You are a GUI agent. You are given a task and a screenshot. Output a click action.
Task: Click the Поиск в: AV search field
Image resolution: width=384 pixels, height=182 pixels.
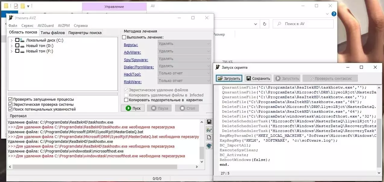pyautogui.click(x=303, y=24)
